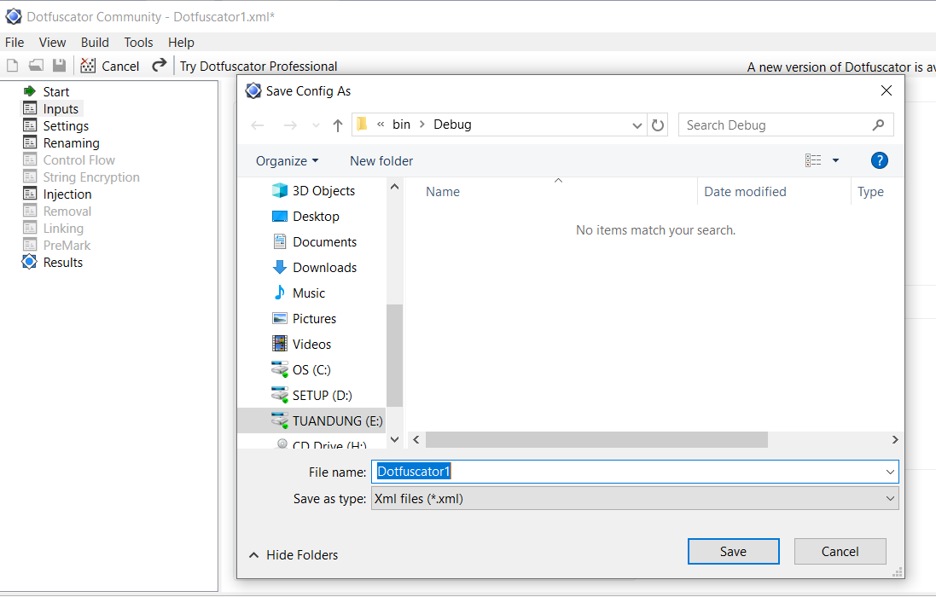Expand the address bar path history dropdown
Screen dimensions: 936x597
coord(637,125)
